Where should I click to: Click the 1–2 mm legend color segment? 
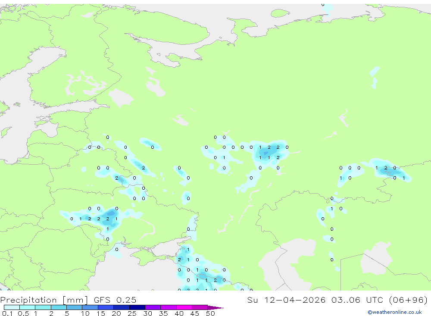click(x=43, y=307)
